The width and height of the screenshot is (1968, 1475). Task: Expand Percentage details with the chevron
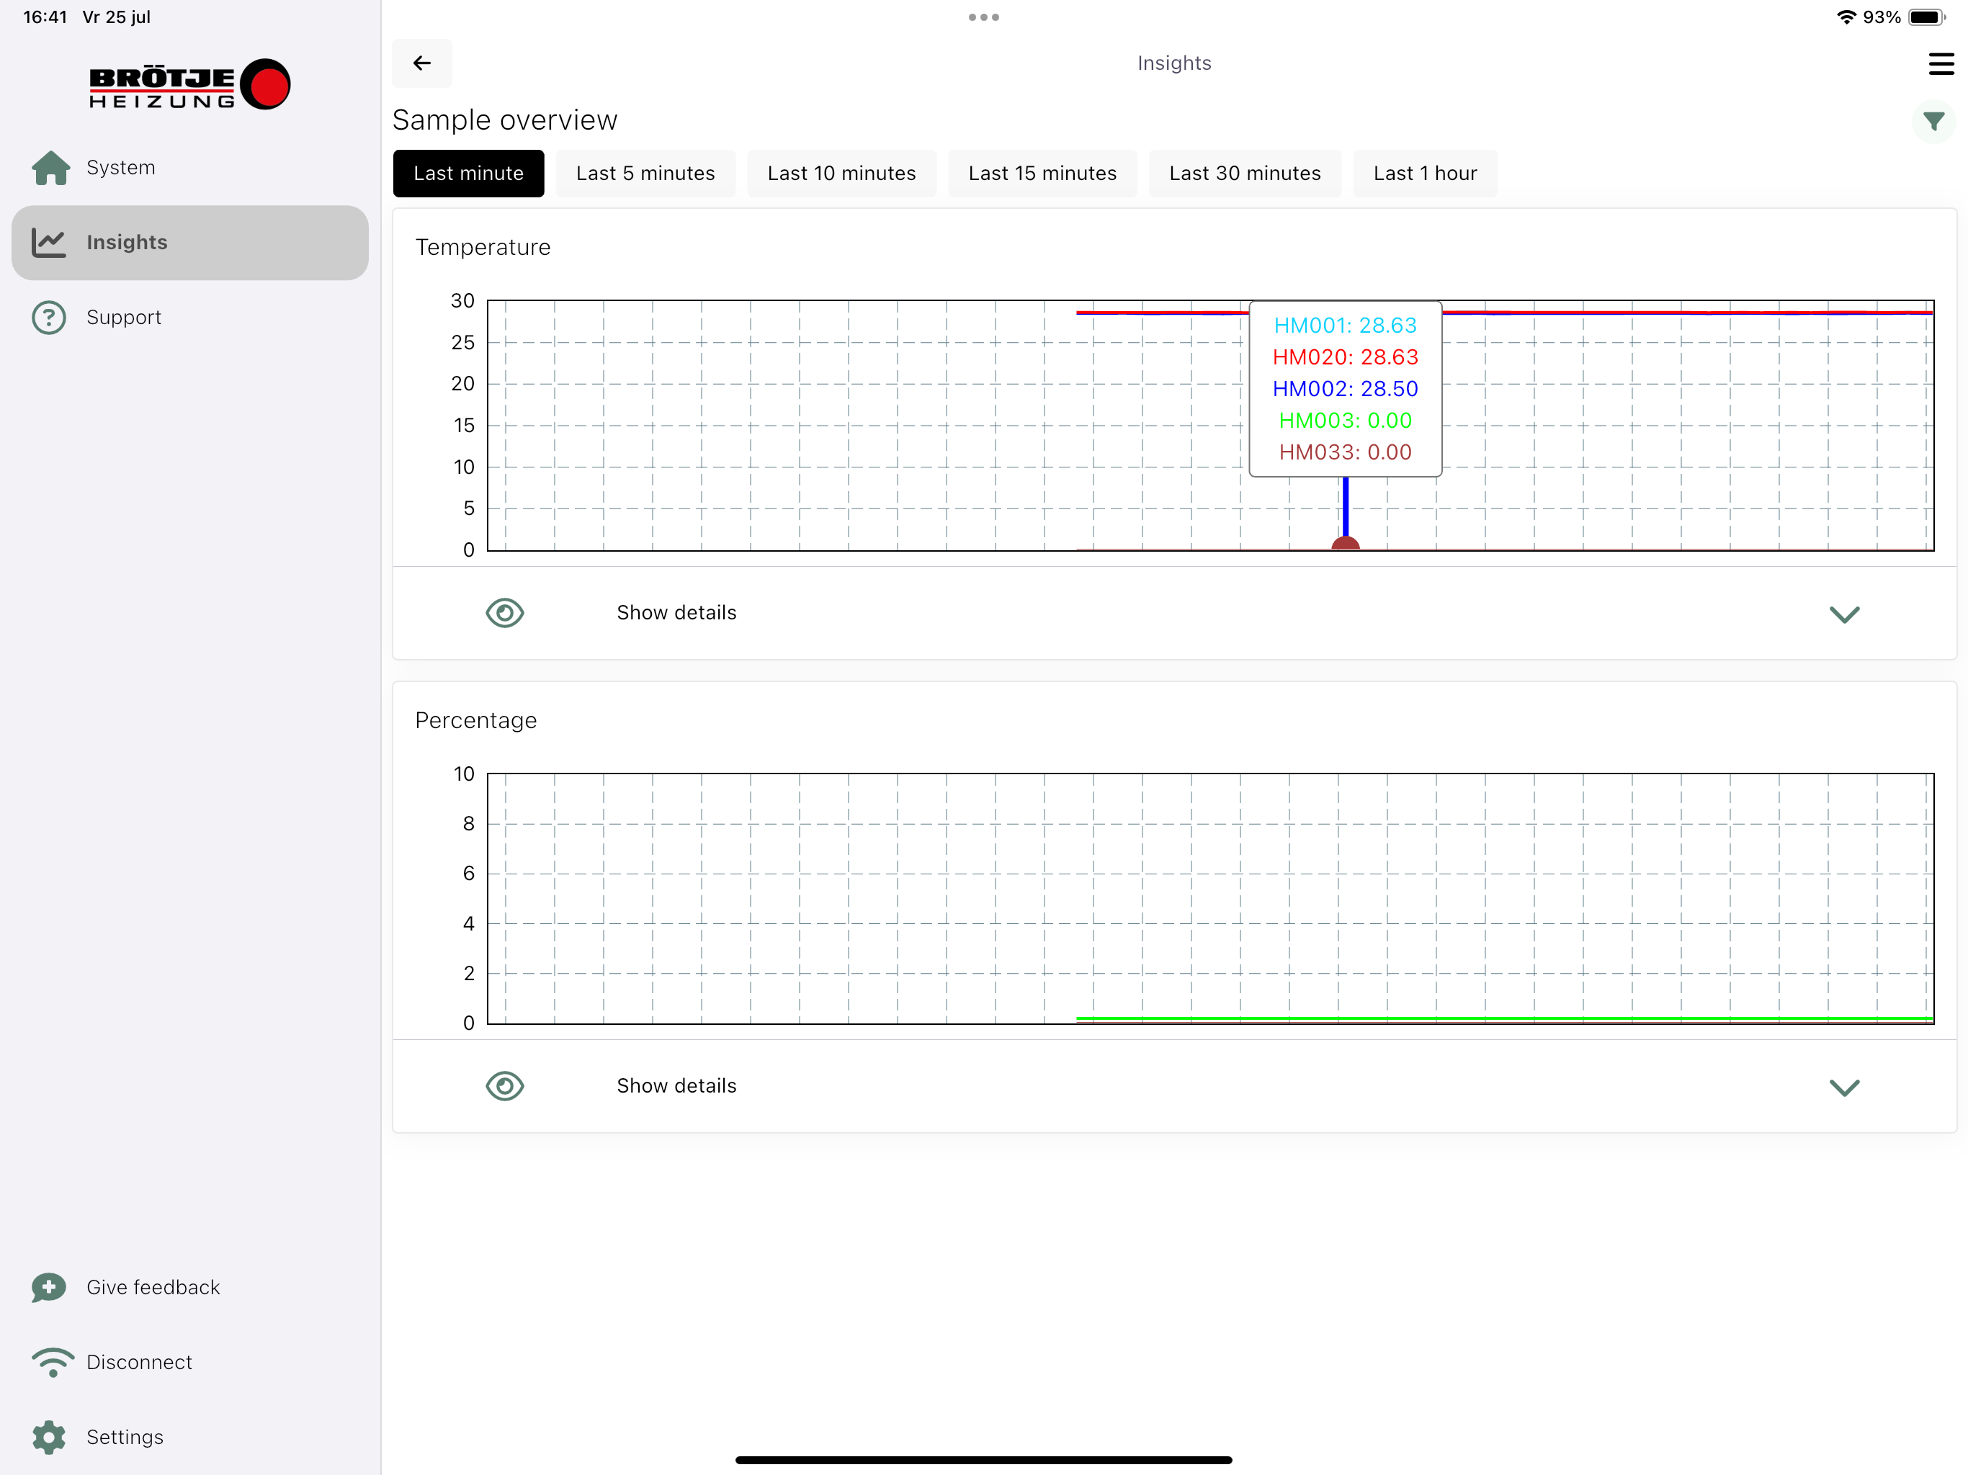1844,1087
